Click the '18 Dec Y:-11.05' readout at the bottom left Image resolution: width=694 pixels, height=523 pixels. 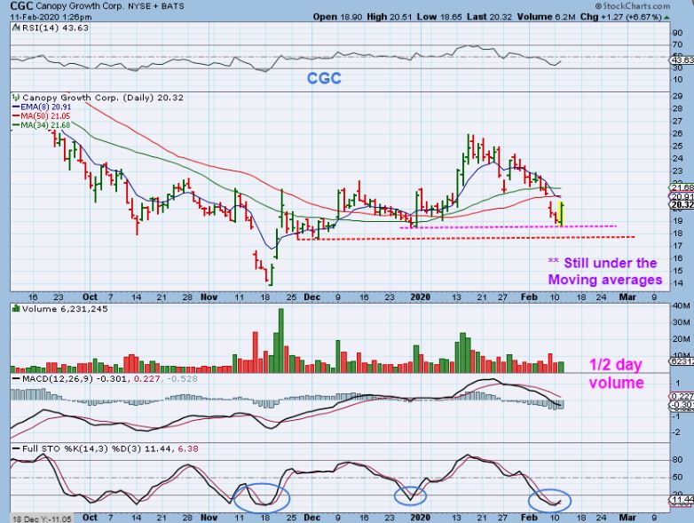pyautogui.click(x=42, y=519)
